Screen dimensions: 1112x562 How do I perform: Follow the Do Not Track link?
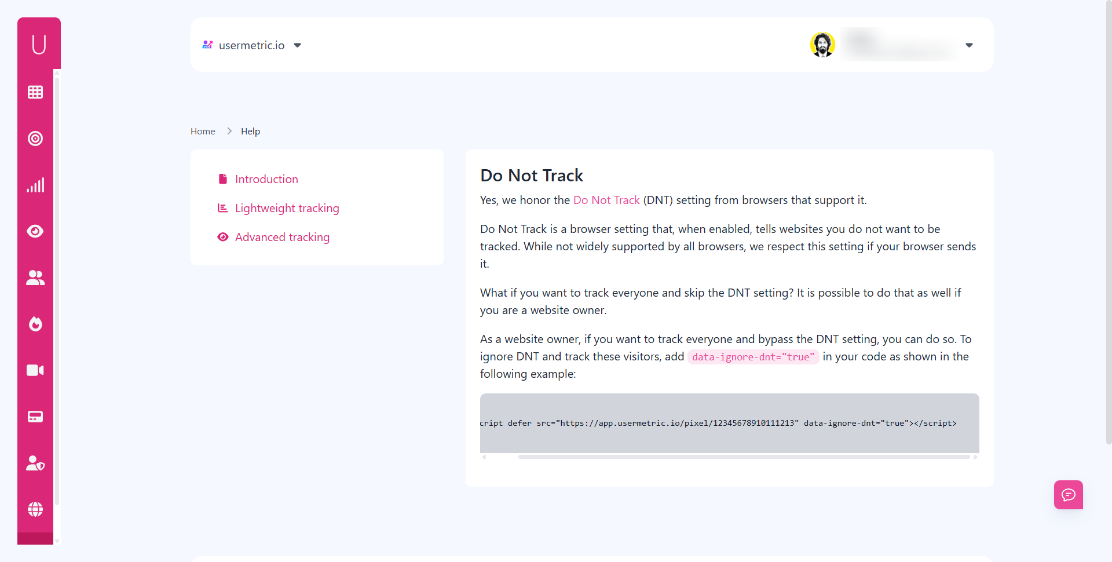[606, 200]
